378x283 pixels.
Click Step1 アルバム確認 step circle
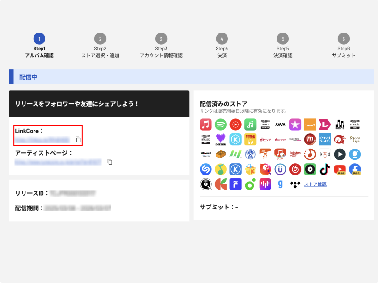[39, 39]
